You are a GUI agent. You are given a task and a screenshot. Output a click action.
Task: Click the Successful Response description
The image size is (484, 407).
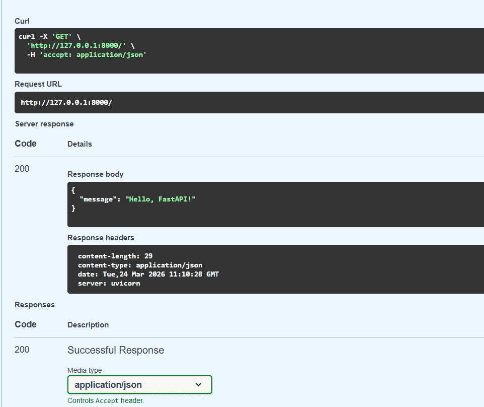tap(115, 350)
